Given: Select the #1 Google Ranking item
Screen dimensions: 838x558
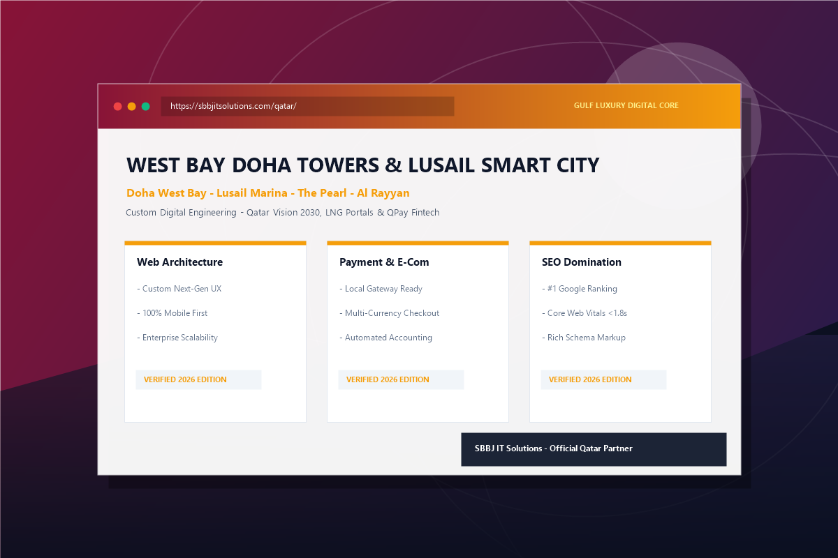Looking at the screenshot, I should tap(580, 289).
